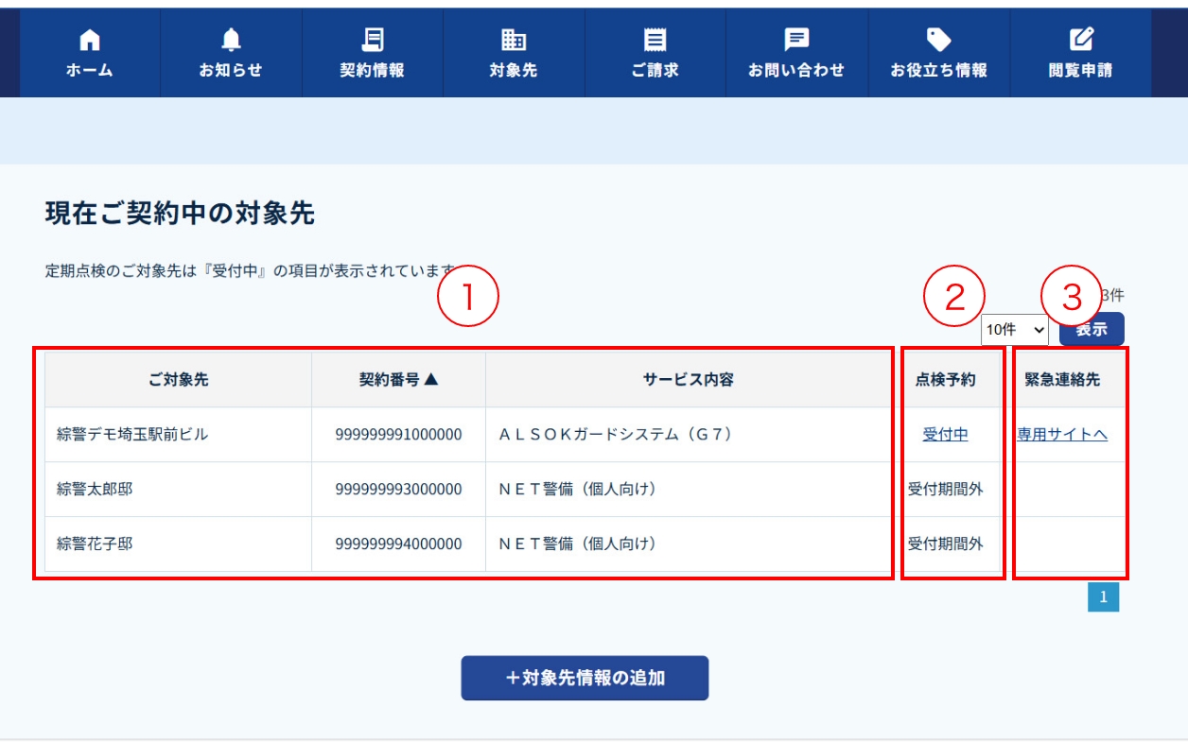Click the 閲覧申請 edit icon
Screen dimensions: 1188x742
(1081, 40)
